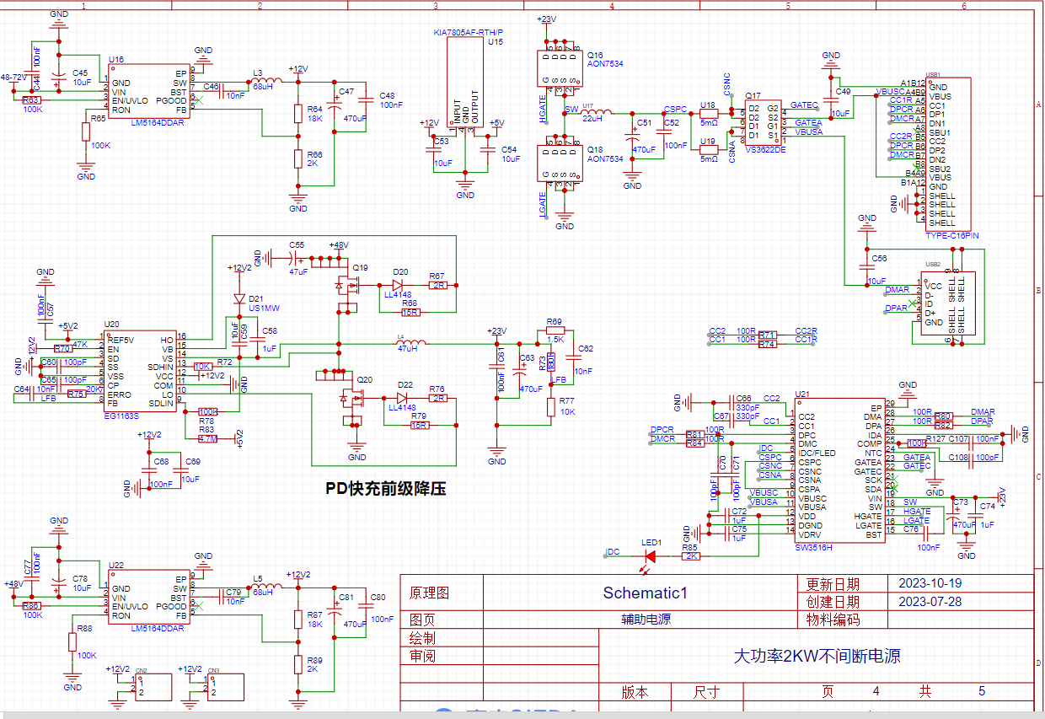The height and width of the screenshot is (719, 1045).
Task: Select the Q17 designator label
Action: tap(753, 95)
